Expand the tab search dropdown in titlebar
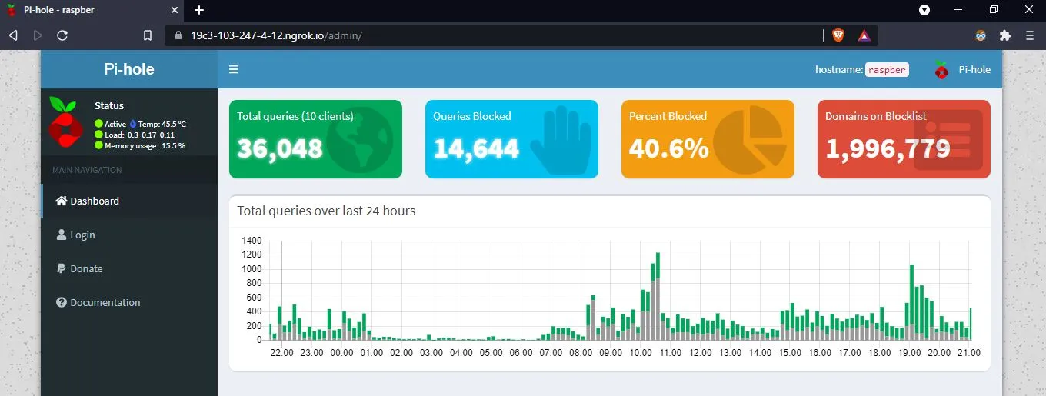 [924, 10]
